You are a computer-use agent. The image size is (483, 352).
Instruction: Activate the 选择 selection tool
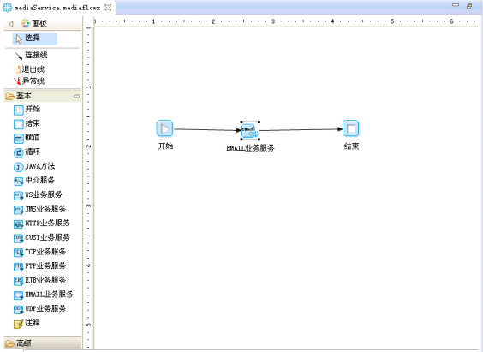tap(34, 39)
